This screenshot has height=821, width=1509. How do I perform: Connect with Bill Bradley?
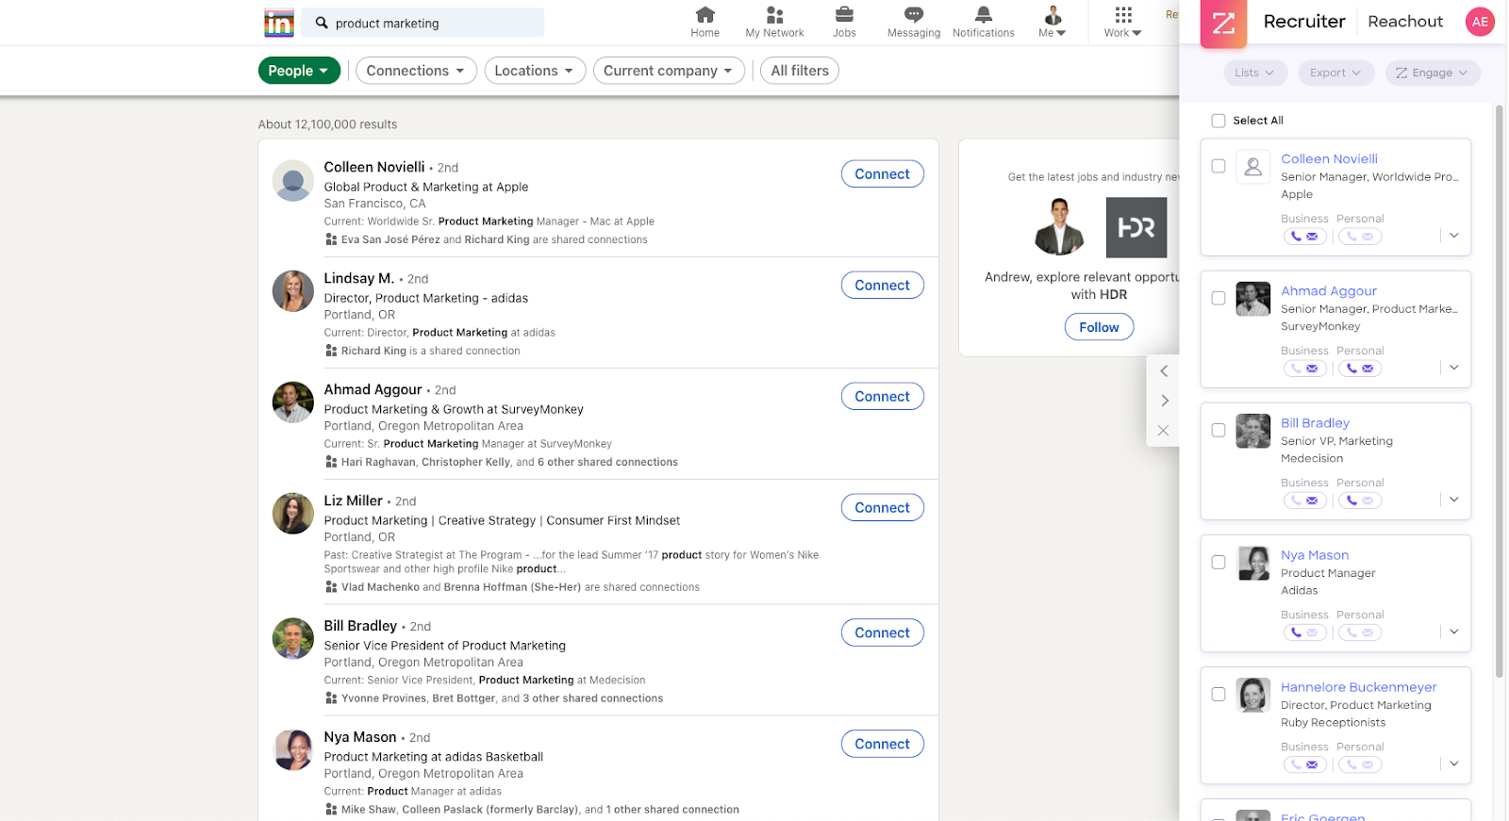882,633
